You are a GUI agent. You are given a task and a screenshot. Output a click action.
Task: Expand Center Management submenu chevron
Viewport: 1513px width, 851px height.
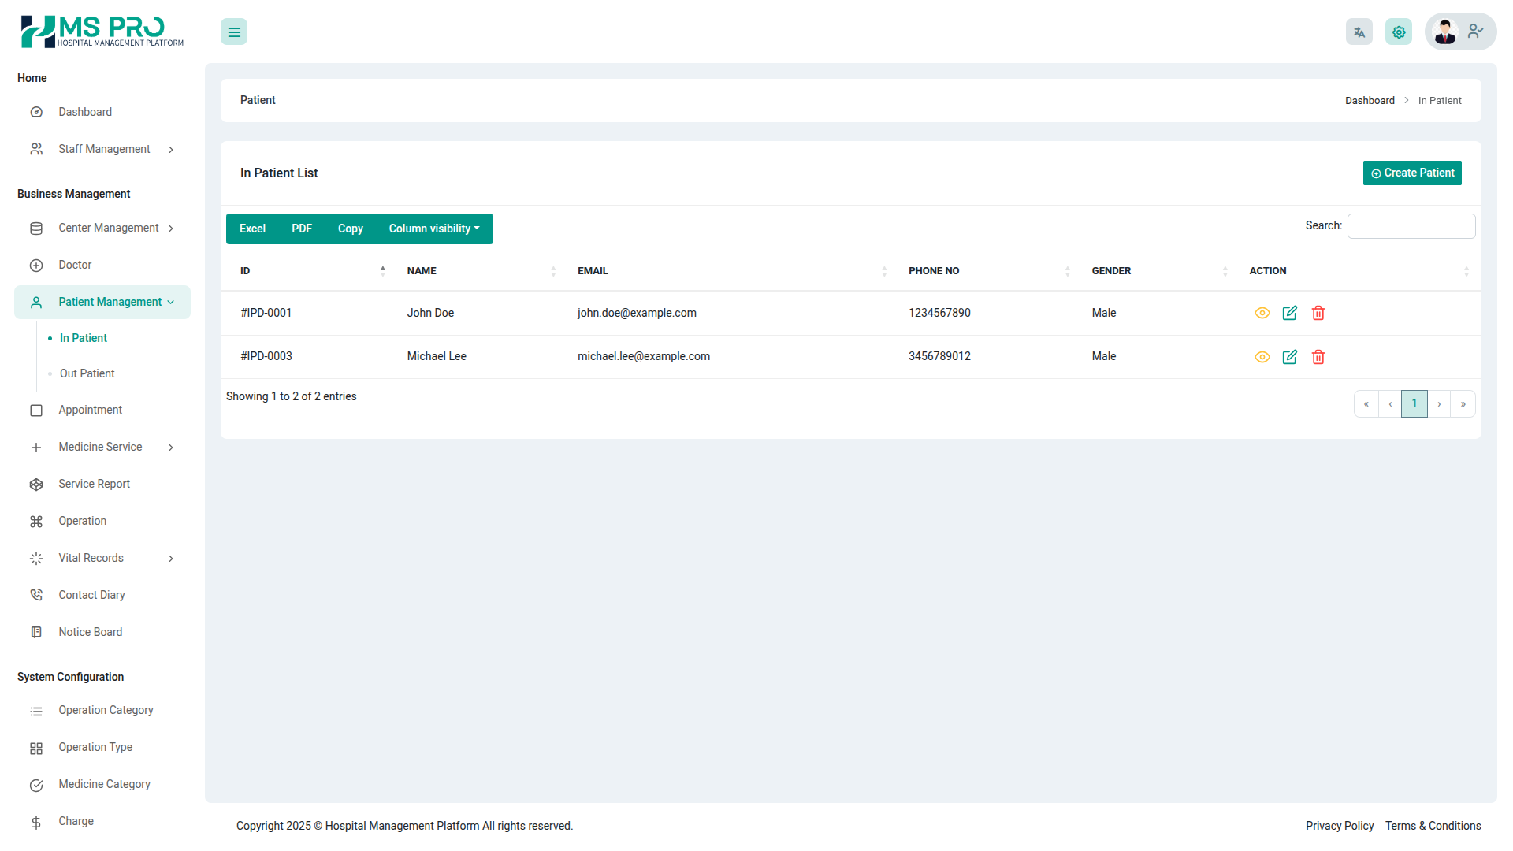171,229
